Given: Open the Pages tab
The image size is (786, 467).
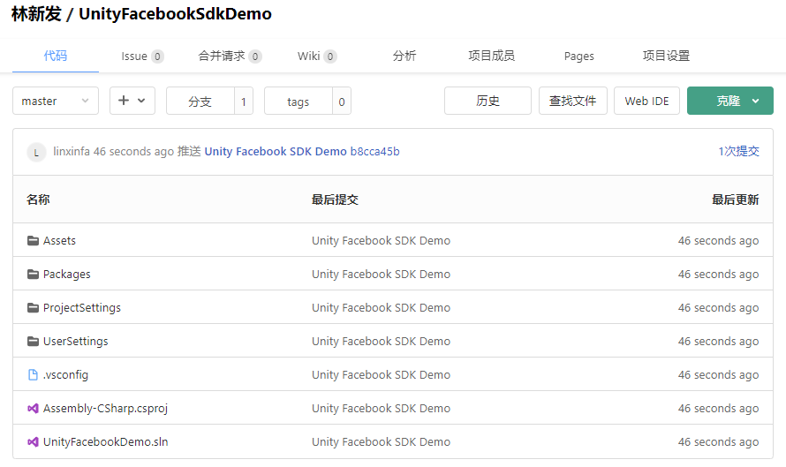Looking at the screenshot, I should (579, 56).
